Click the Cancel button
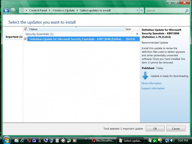The image size is (192, 144). tap(176, 129)
